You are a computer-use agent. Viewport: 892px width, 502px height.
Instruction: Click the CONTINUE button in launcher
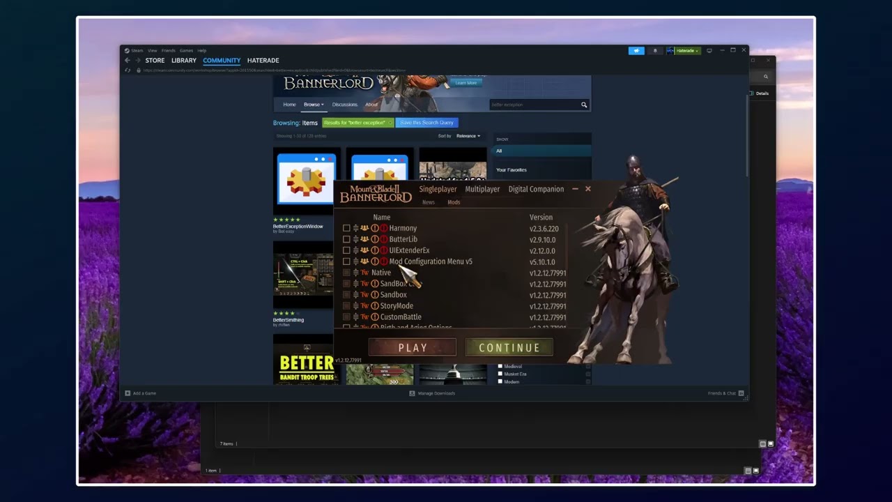pyautogui.click(x=509, y=347)
